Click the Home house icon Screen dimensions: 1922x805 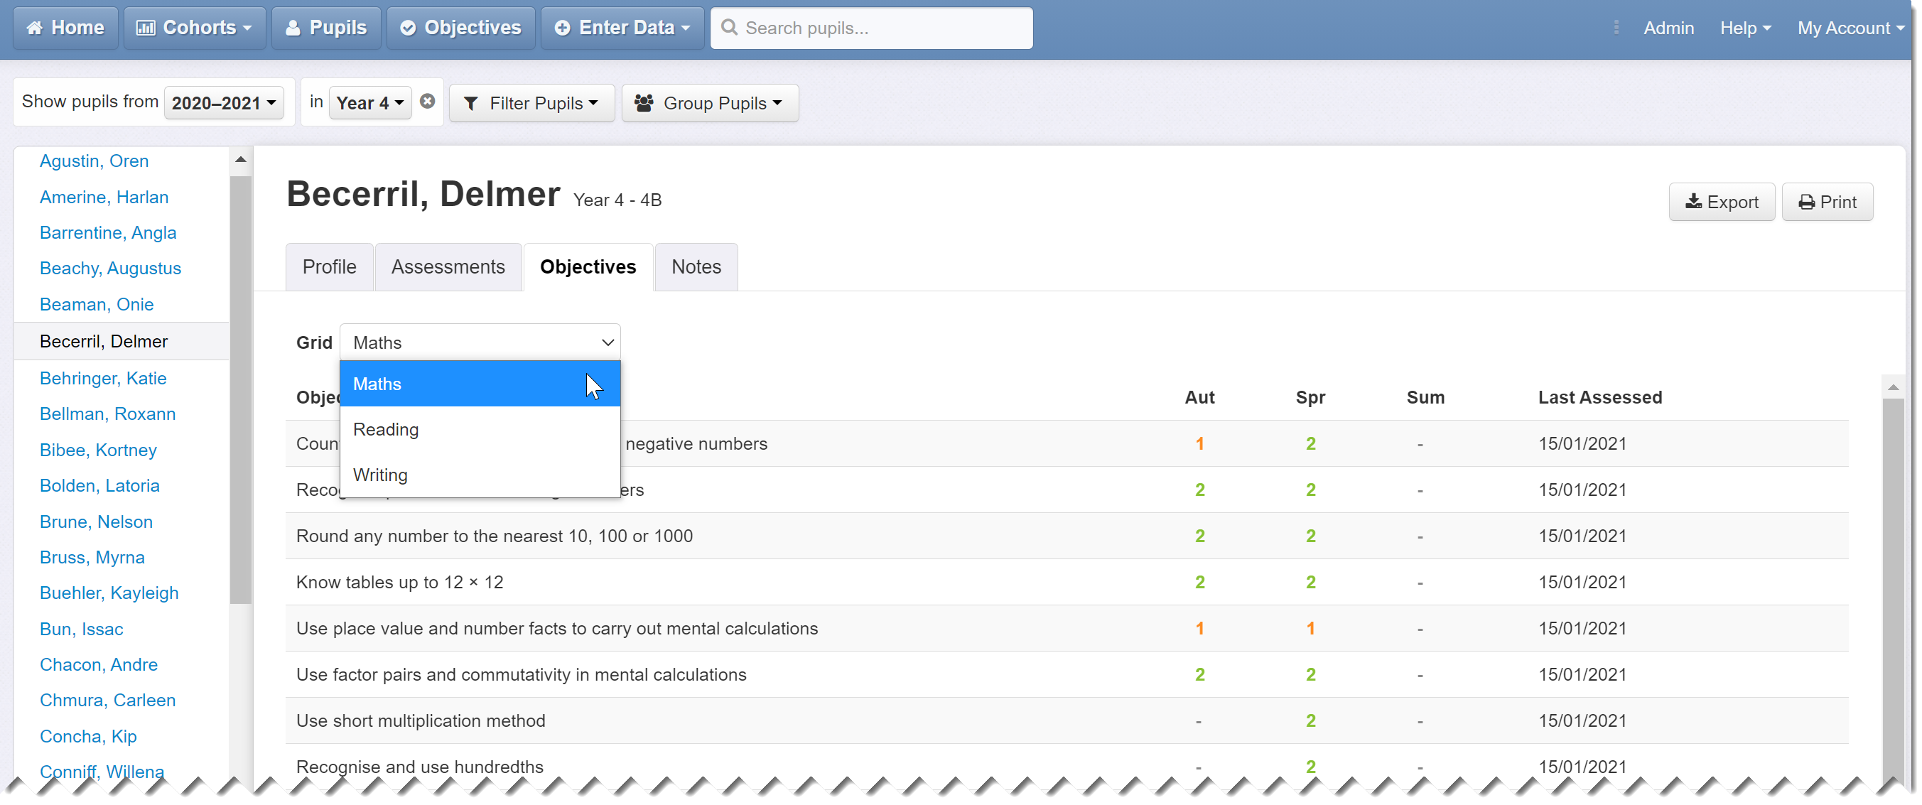pyautogui.click(x=34, y=28)
